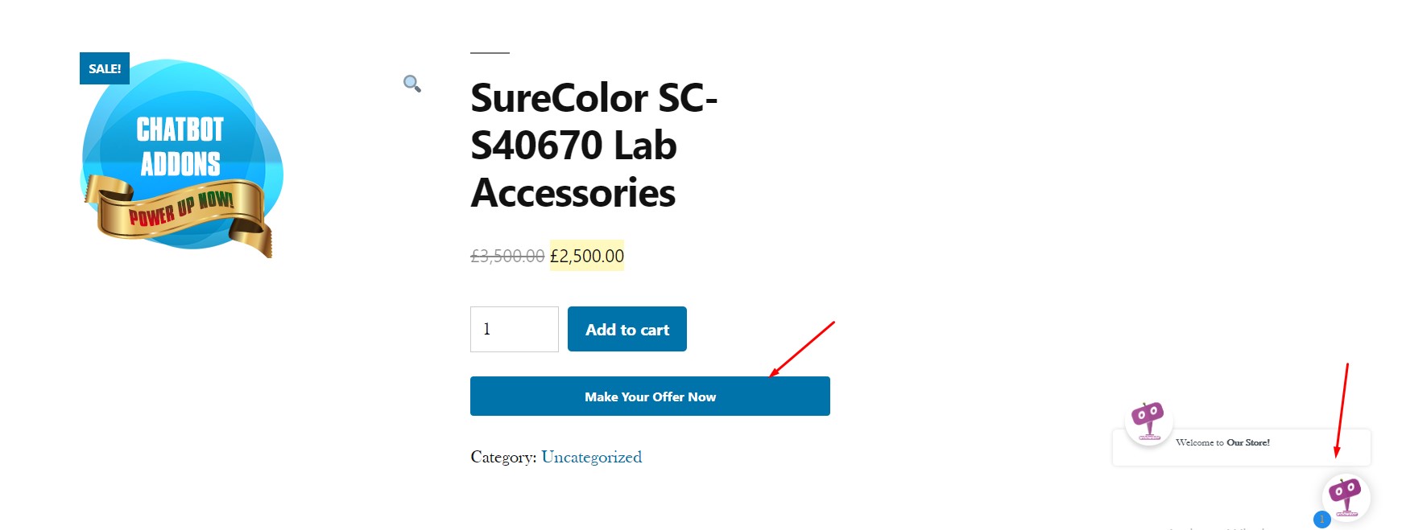Image resolution: width=1406 pixels, height=530 pixels.
Task: Click the blue notification badge showing 1
Action: [1321, 520]
